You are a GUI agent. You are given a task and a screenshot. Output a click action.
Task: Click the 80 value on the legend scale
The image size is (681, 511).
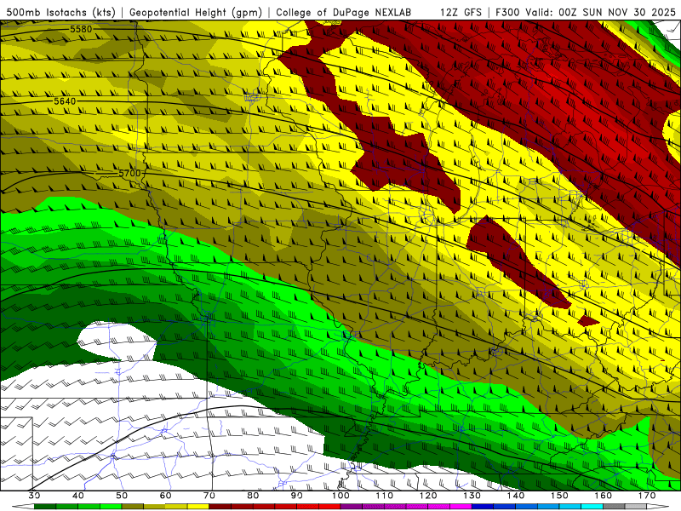point(253,496)
